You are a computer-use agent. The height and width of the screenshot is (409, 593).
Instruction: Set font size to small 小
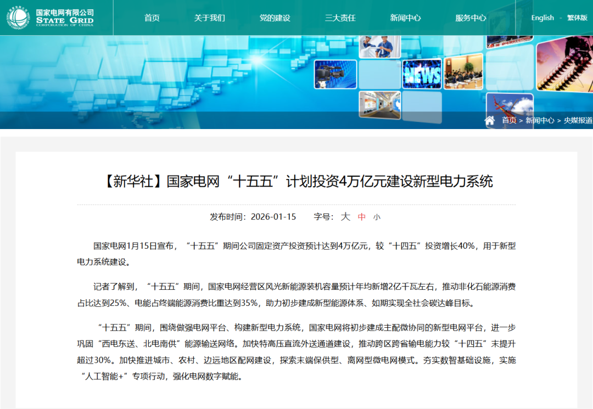coord(377,217)
